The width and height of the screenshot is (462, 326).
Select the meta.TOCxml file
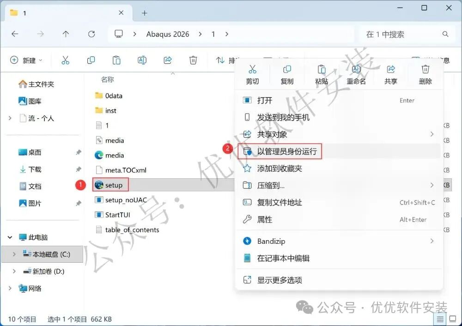click(121, 170)
